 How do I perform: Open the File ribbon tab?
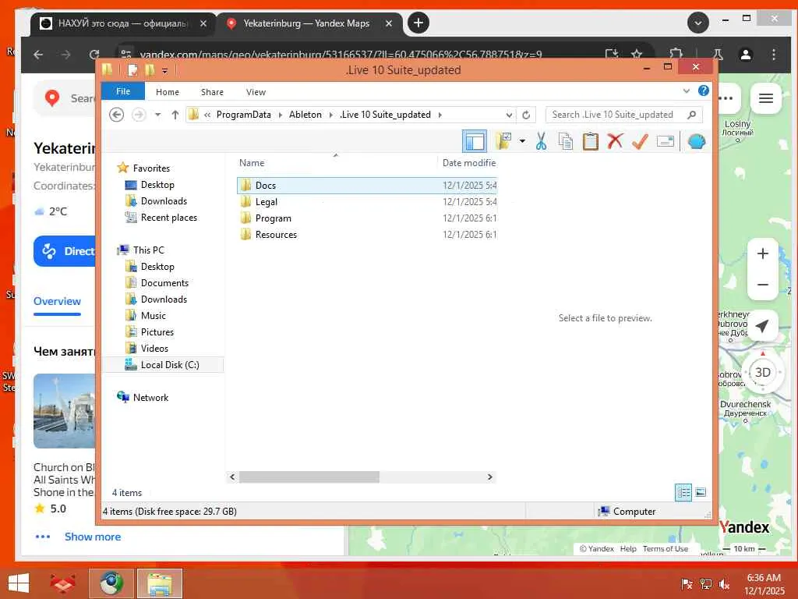[x=123, y=92]
